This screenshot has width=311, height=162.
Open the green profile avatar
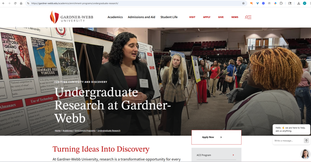(305, 3)
